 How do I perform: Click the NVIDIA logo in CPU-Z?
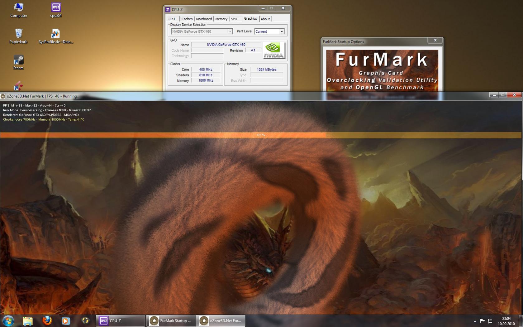(x=274, y=50)
